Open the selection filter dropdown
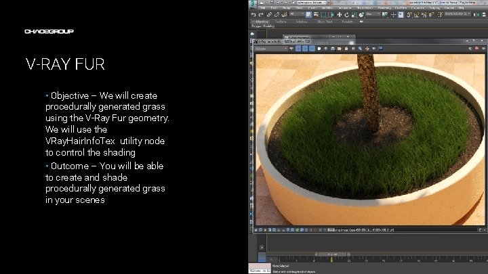Viewport: 488px width, 274px height. (x=297, y=14)
